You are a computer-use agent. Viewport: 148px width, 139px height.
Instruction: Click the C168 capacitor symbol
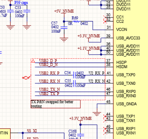(x=80, y=135)
